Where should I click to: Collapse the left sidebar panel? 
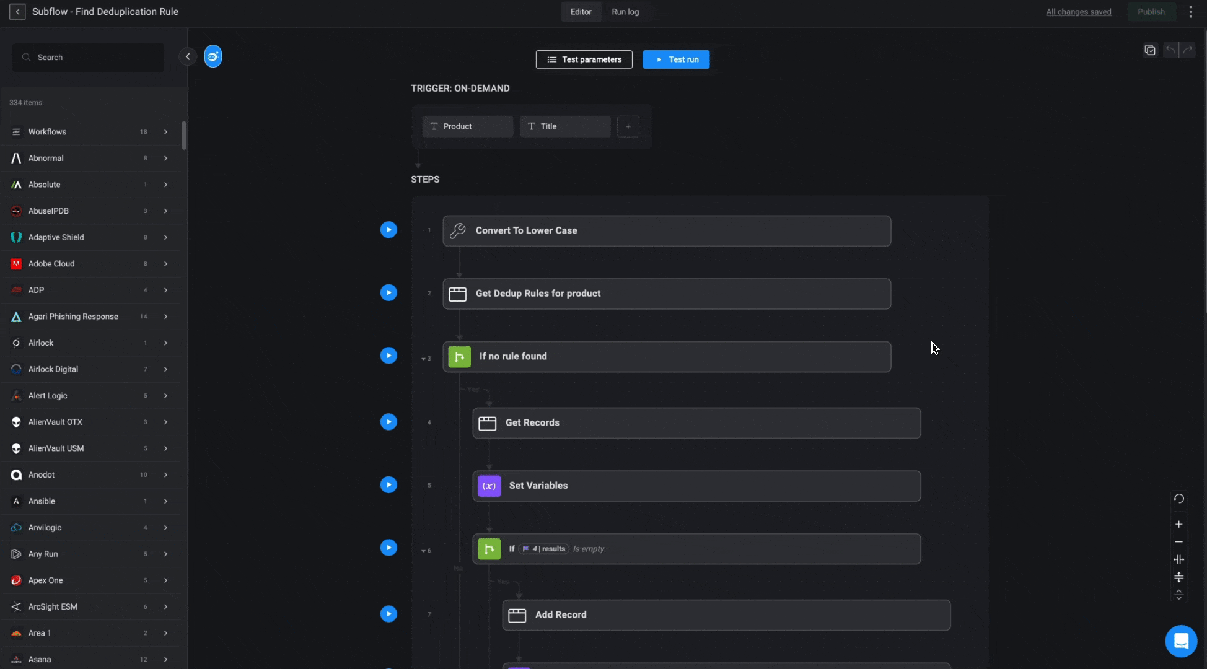pyautogui.click(x=188, y=56)
